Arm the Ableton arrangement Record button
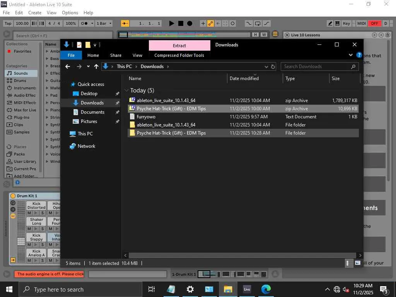This screenshot has width=396, height=297. 189,24
